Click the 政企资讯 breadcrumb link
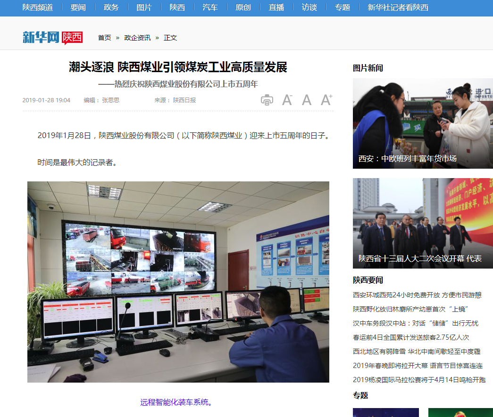 pos(137,38)
